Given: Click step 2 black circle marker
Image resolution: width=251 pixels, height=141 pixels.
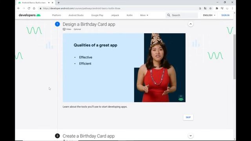Looking at the screenshot, I should (x=57, y=136).
